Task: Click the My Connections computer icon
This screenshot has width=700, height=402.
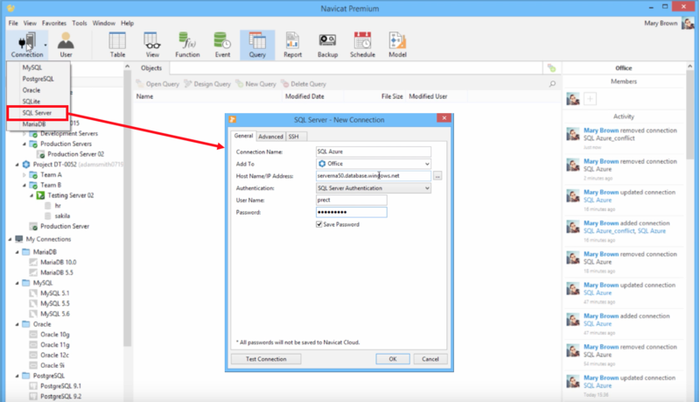Action: (x=18, y=239)
